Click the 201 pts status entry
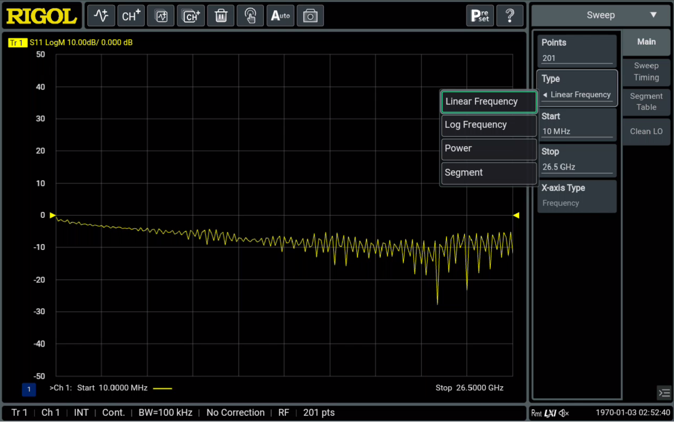This screenshot has height=424, width=674. 319,413
